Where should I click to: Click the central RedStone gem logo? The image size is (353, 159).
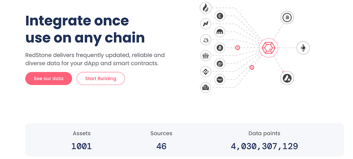tap(268, 48)
